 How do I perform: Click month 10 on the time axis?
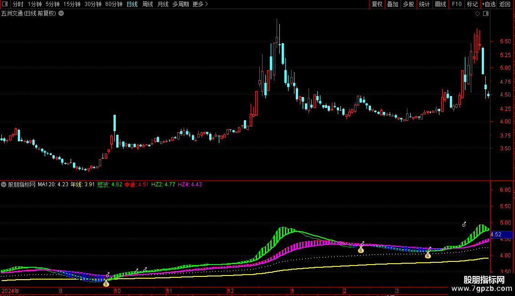pos(117,291)
